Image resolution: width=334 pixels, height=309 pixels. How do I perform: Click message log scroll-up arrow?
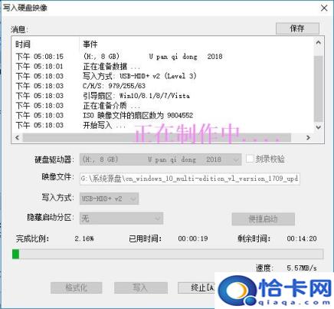[319, 43]
